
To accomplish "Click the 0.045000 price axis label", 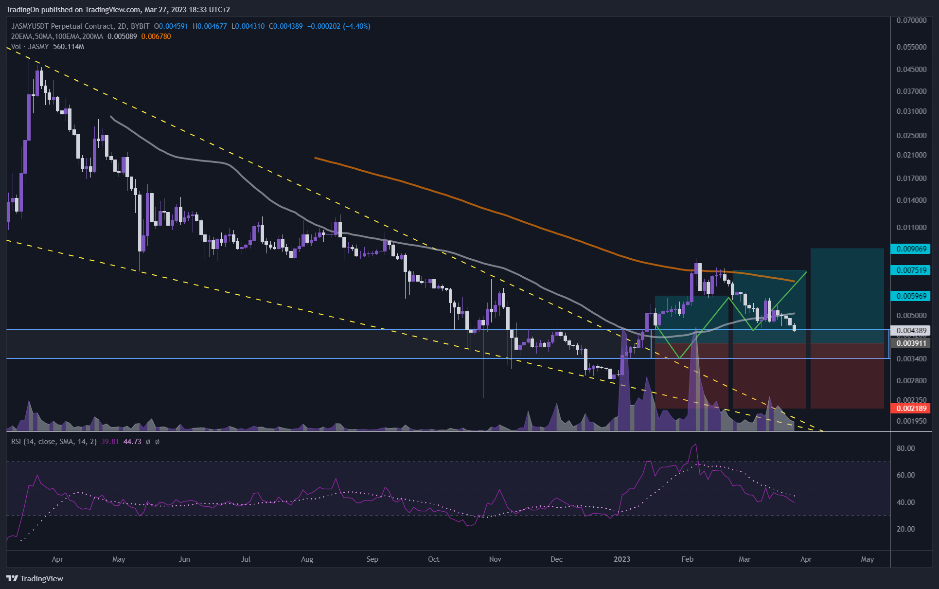I will (911, 70).
